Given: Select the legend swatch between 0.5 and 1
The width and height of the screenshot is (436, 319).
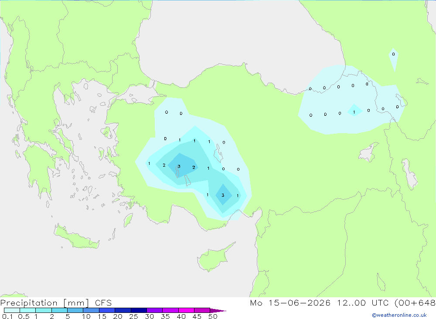Looking at the screenshot, I should coord(28,310).
